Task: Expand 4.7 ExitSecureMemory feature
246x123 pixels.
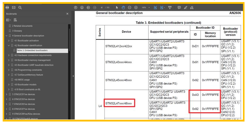Action: pos(9,75)
